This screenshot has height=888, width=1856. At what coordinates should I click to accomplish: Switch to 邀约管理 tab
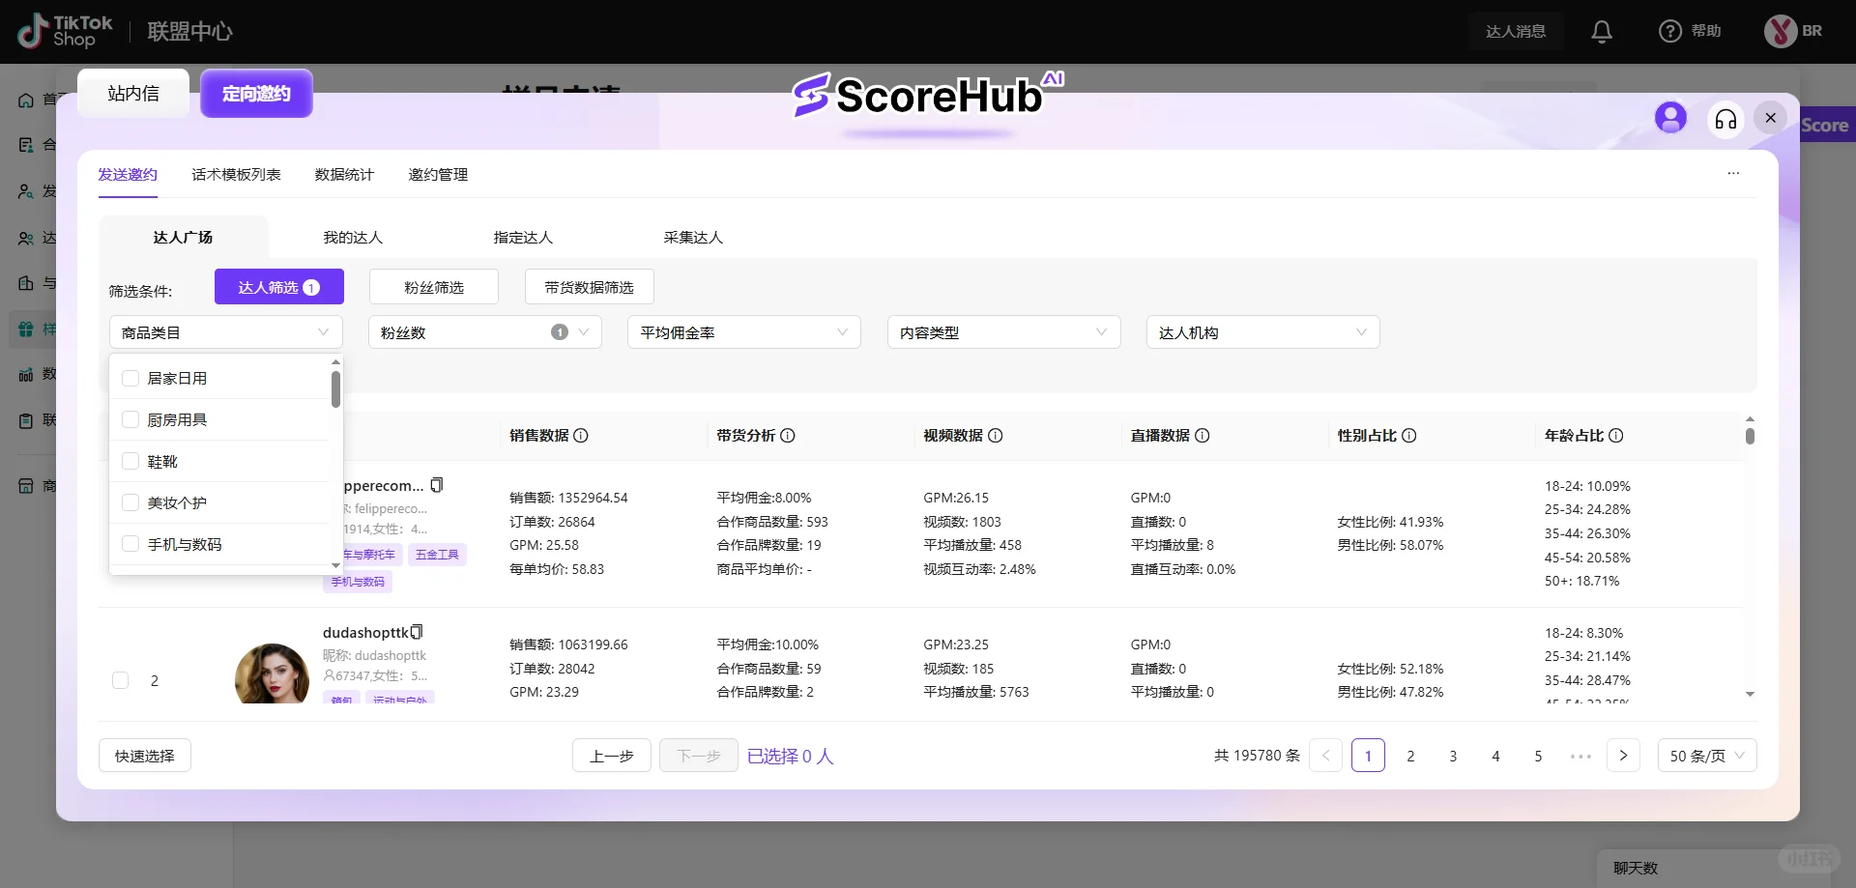click(x=438, y=175)
